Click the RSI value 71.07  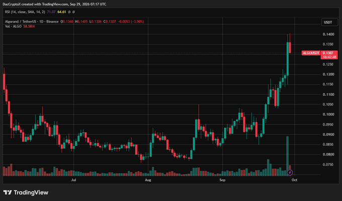[51, 12]
